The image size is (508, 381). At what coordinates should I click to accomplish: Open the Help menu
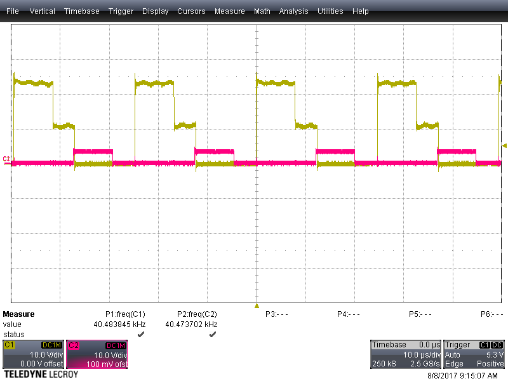pos(361,11)
